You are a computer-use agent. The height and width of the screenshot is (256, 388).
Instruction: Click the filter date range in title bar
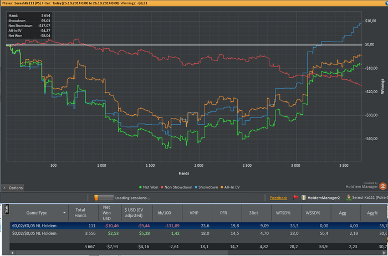coord(85,3)
